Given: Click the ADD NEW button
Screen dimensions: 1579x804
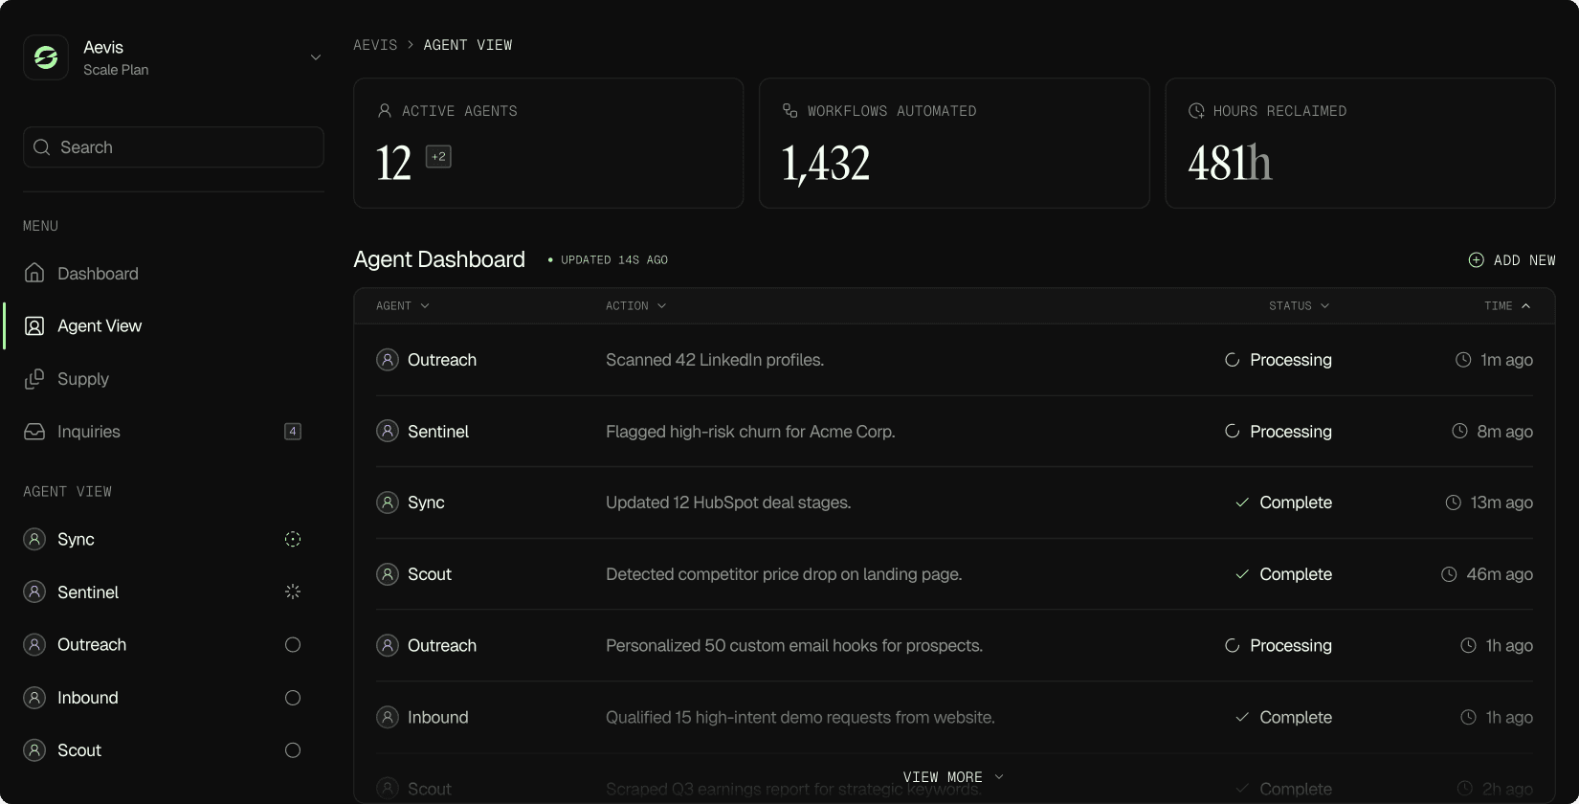Looking at the screenshot, I should [1512, 260].
